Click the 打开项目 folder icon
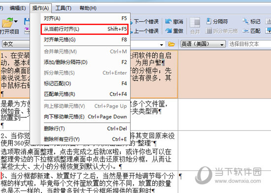The image size is (271, 193). (7, 23)
